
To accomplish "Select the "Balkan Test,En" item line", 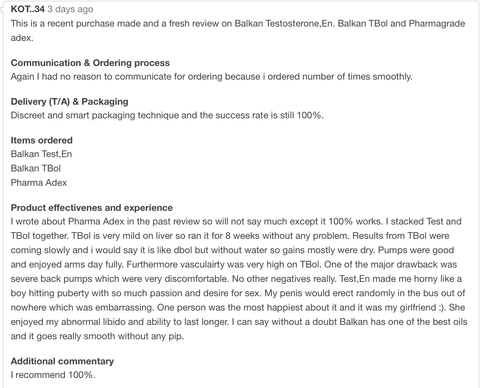I will (x=41, y=154).
